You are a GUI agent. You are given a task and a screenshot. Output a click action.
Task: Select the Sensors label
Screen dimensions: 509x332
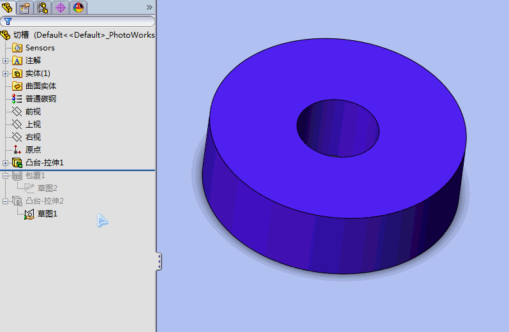tap(40, 48)
